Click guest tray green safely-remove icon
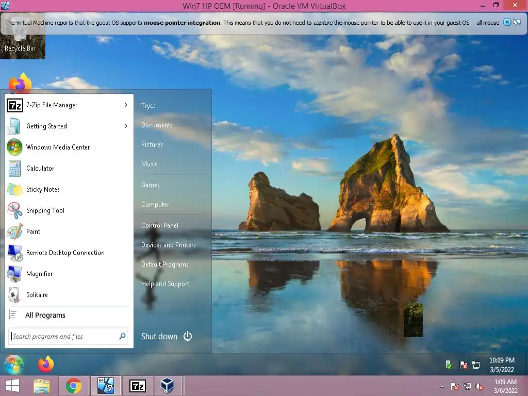This screenshot has height=396, width=528. click(449, 365)
